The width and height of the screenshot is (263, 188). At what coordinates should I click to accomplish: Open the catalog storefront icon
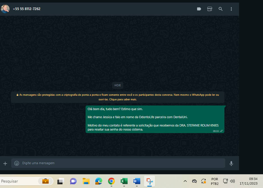210,9
